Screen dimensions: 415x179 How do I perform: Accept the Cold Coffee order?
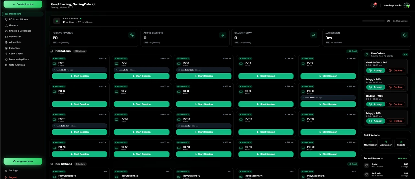point(376,70)
